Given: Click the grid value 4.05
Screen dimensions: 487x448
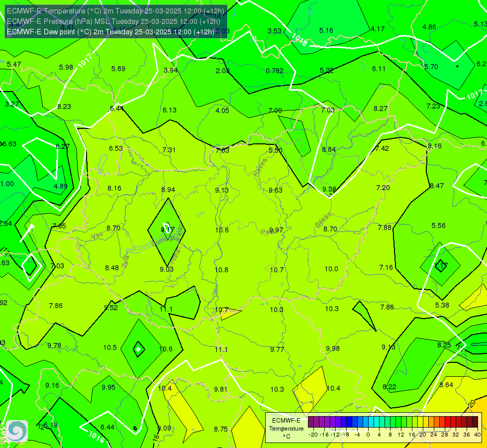Looking at the screenshot, I should click(x=222, y=111).
